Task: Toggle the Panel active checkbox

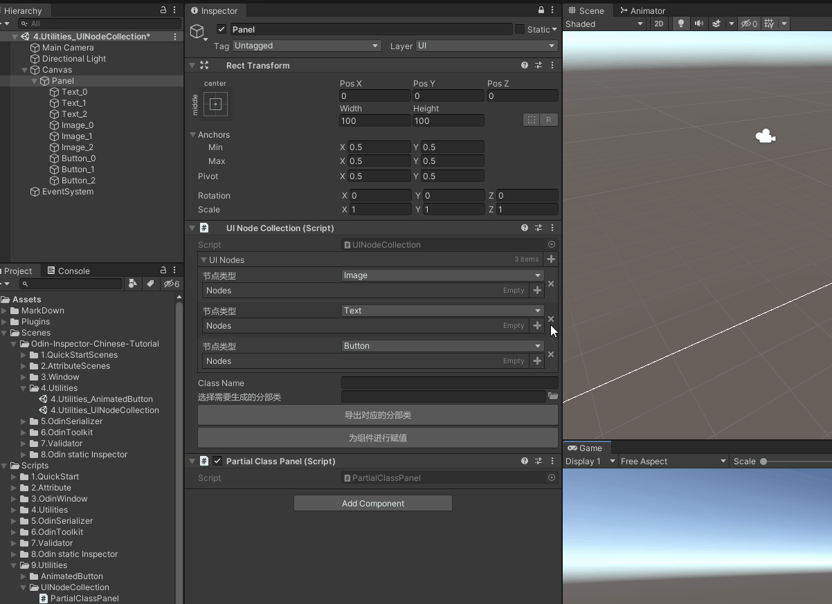Action: pyautogui.click(x=221, y=29)
